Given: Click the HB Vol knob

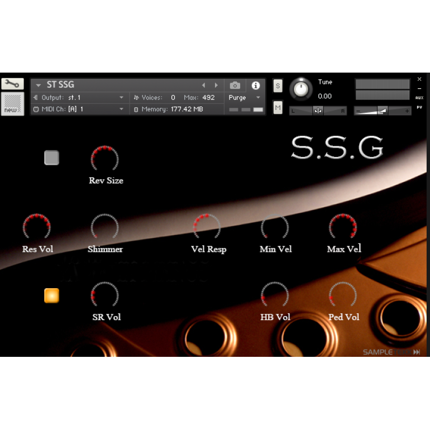Looking at the screenshot, I should tap(275, 295).
